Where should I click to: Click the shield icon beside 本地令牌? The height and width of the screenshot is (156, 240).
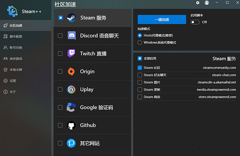[6, 70]
